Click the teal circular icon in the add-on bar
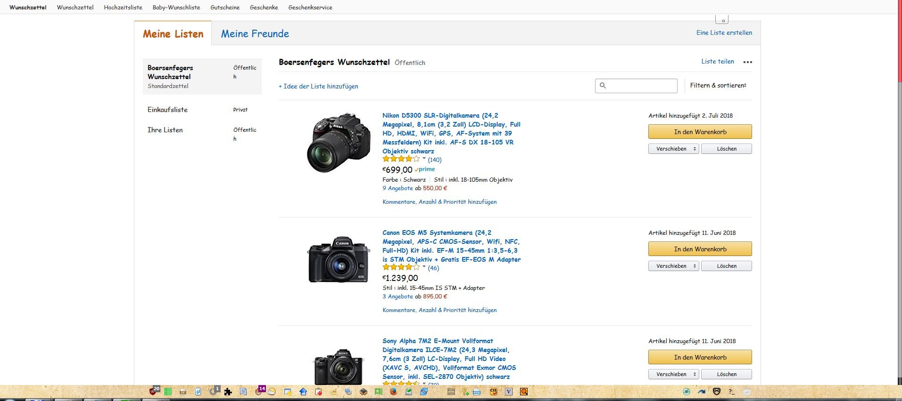The width and height of the screenshot is (902, 401). [x=687, y=392]
